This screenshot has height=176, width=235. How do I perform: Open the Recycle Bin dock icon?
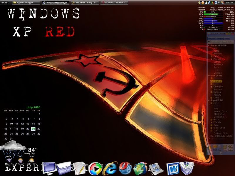tap(187, 168)
